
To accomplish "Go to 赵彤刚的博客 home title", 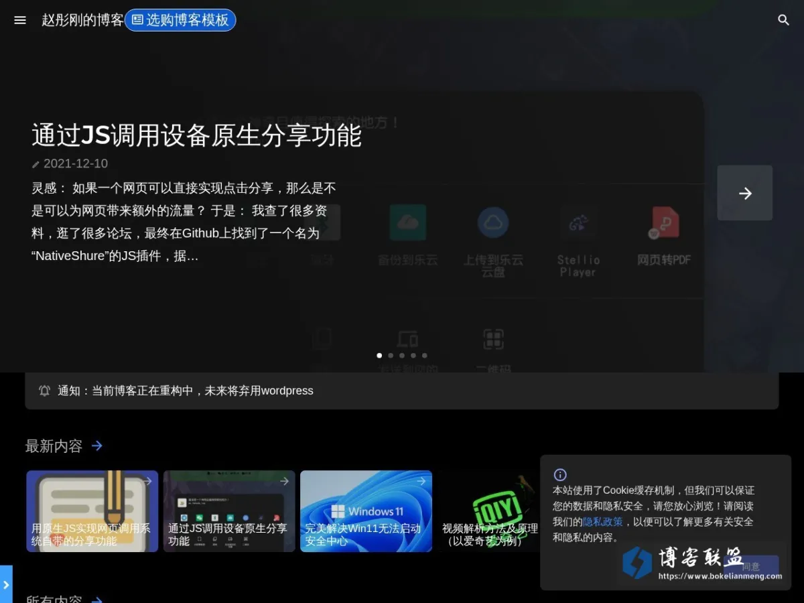I will pyautogui.click(x=82, y=20).
